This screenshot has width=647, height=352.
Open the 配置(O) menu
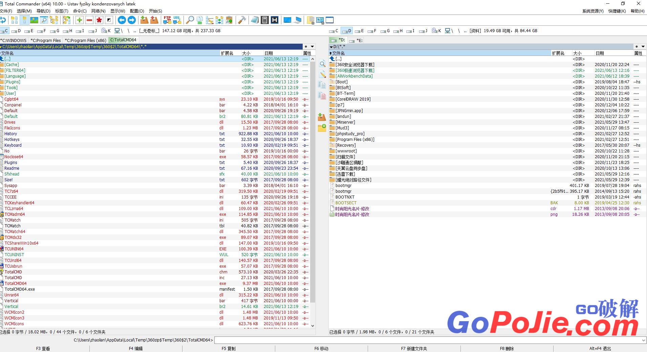coord(137,11)
